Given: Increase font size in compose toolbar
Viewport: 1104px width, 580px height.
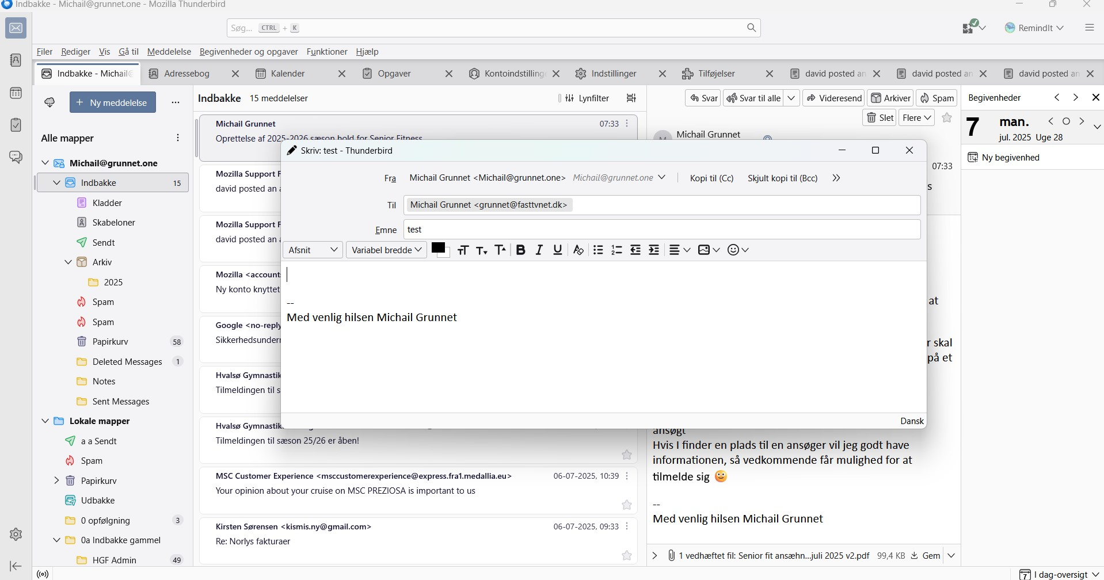Looking at the screenshot, I should (500, 250).
